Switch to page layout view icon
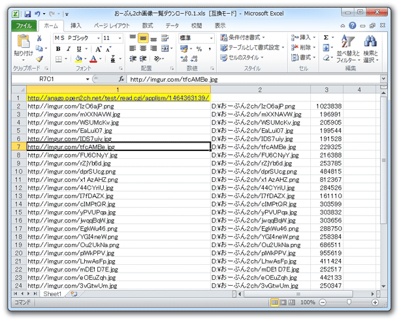 point(283,302)
